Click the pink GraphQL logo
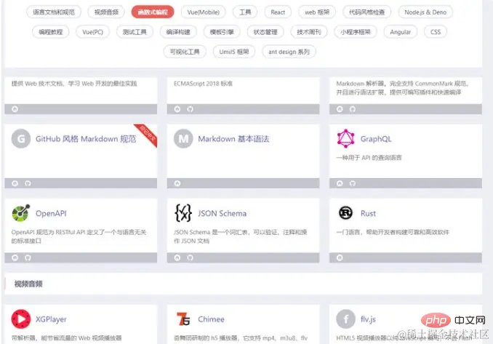Screen dimensions: 493x344 pos(346,139)
